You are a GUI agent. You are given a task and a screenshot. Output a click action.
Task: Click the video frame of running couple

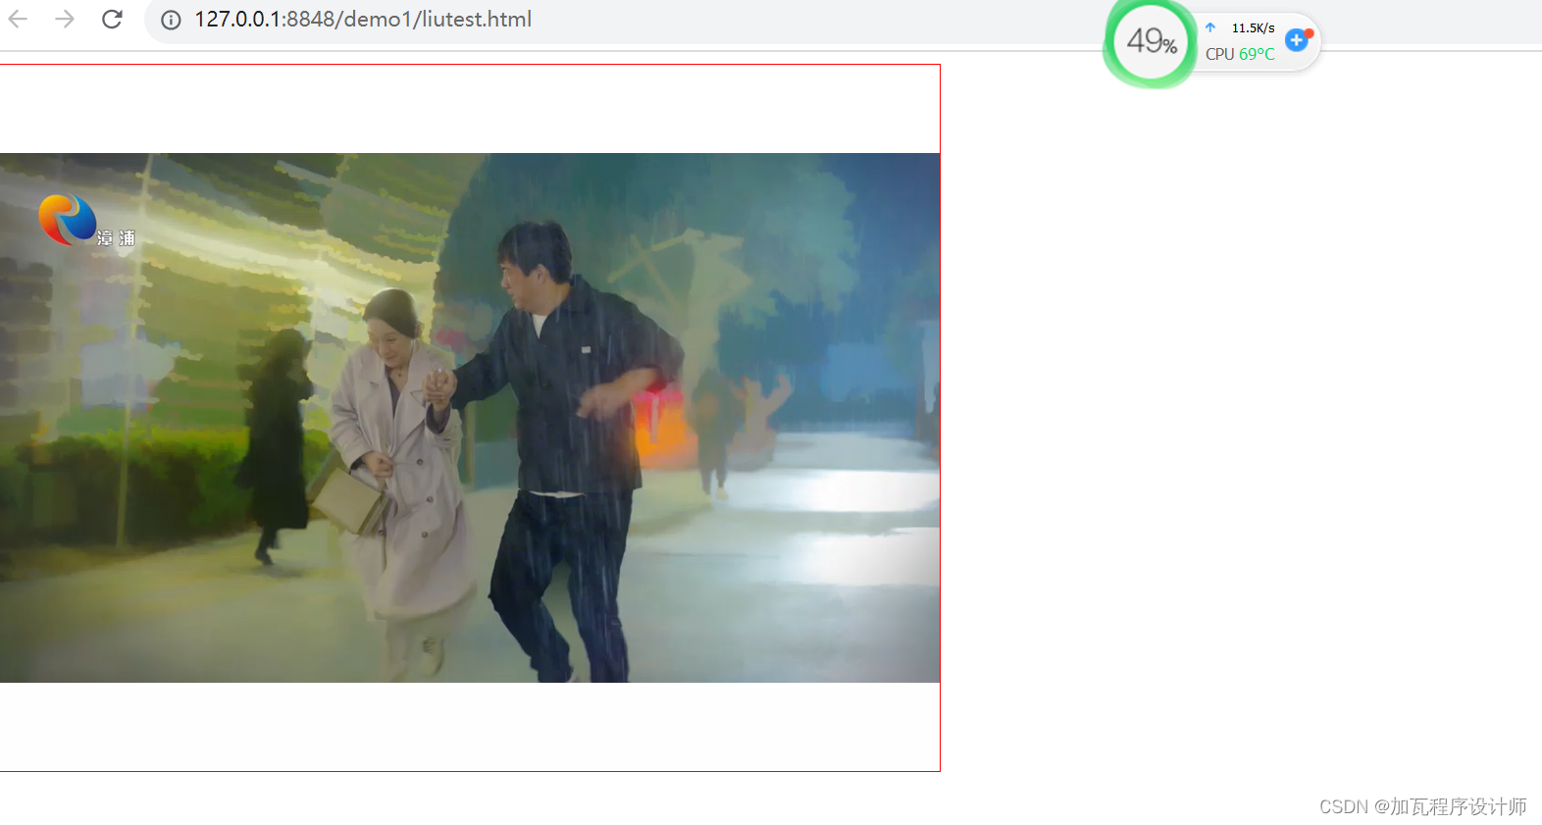click(x=470, y=418)
